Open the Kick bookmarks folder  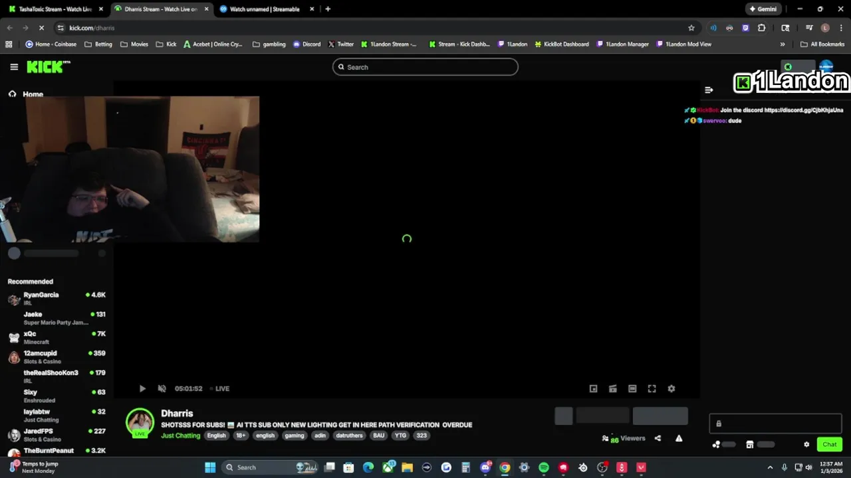[166, 44]
